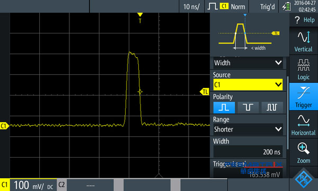Image resolution: width=318 pixels, height=191 pixels.
Task: Activate the Zoom function
Action: point(304,152)
